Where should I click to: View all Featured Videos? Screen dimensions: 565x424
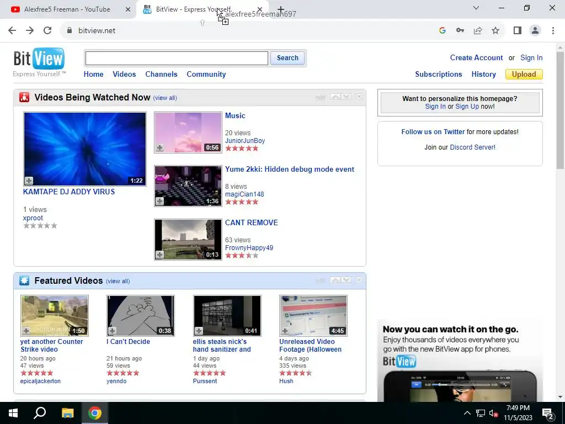118,281
